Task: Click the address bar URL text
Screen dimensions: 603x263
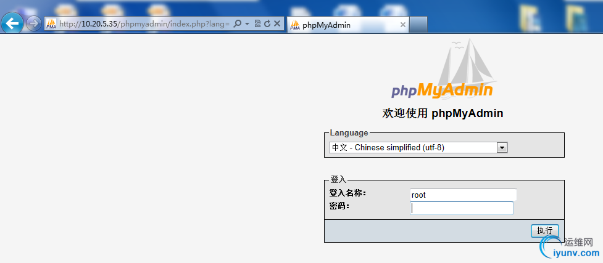Action: point(144,24)
